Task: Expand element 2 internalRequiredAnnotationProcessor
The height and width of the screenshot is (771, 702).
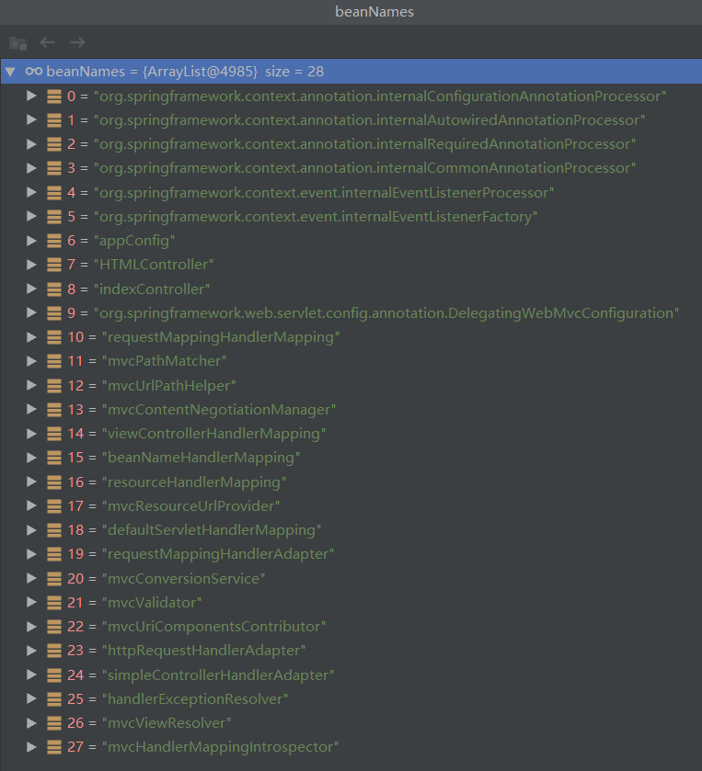Action: [x=31, y=144]
